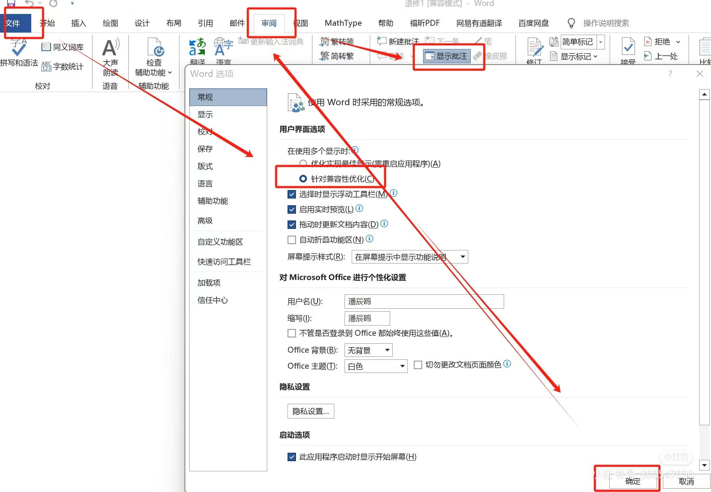Go to Previous change (上一处)
This screenshot has width=711, height=492.
661,56
